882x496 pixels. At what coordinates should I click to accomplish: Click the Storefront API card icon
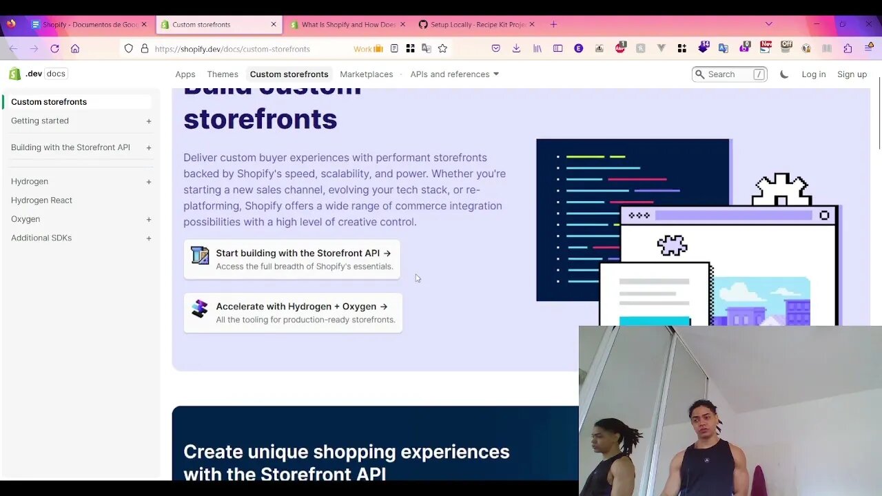[x=200, y=256]
